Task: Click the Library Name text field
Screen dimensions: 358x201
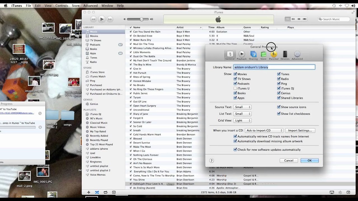Action: click(x=274, y=67)
